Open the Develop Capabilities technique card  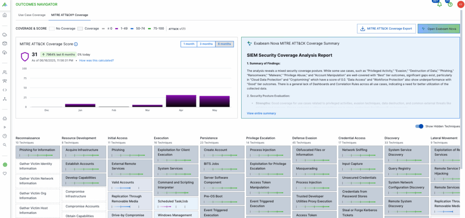[84, 180]
